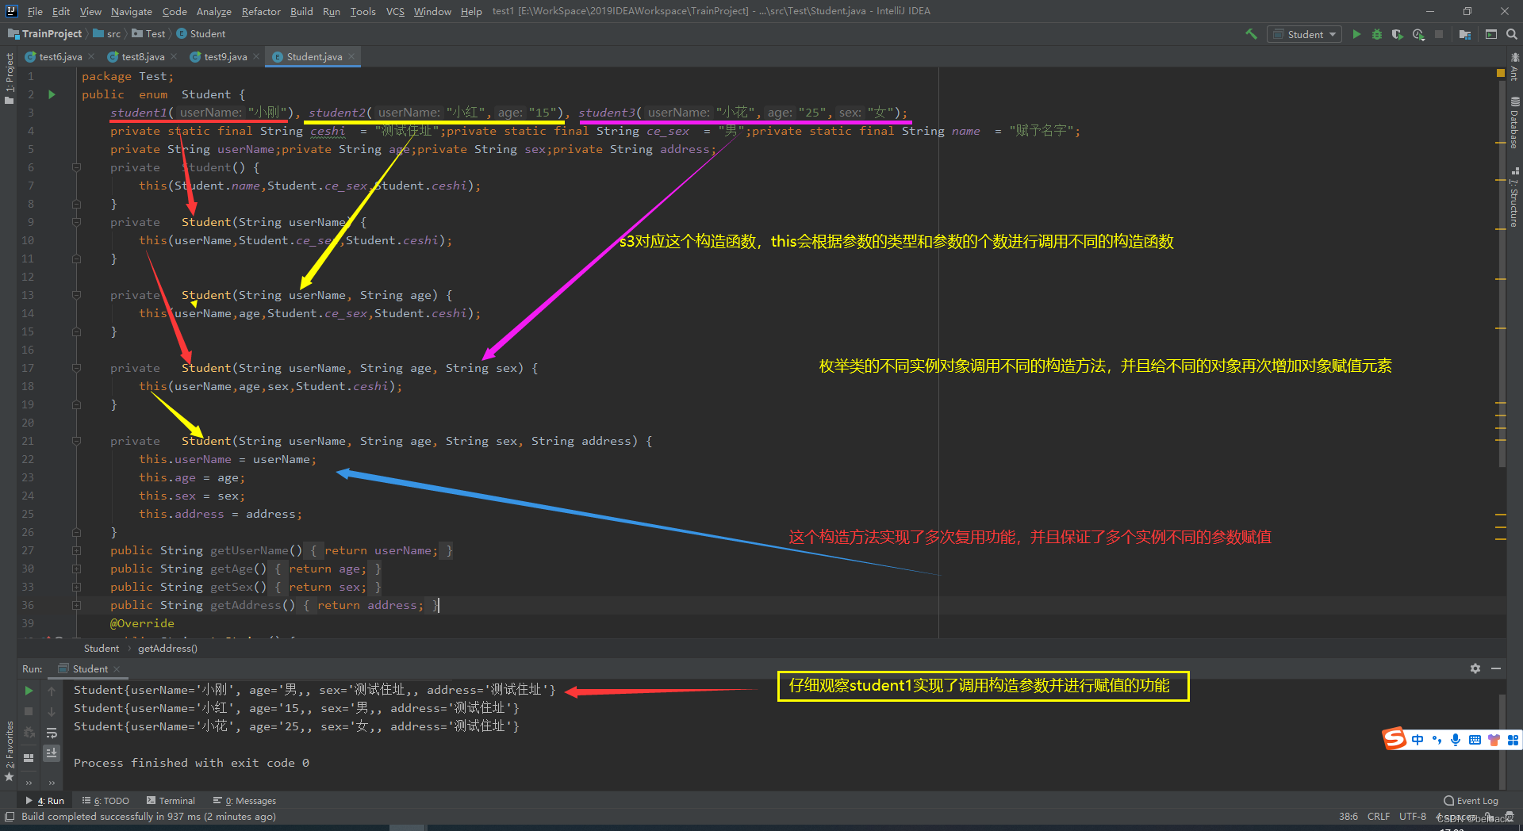
Task: Click the run gutter arrow beside enum Student
Action: tap(52, 94)
